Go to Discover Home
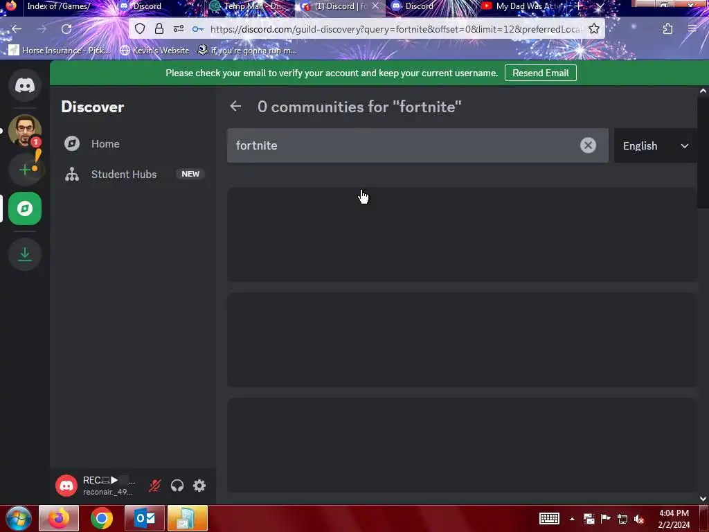This screenshot has height=532, width=709. click(x=133, y=144)
